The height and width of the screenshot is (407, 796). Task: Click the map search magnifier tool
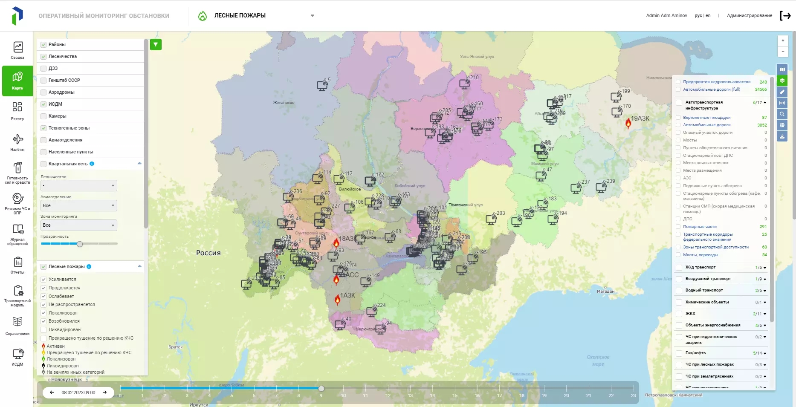coord(782,114)
